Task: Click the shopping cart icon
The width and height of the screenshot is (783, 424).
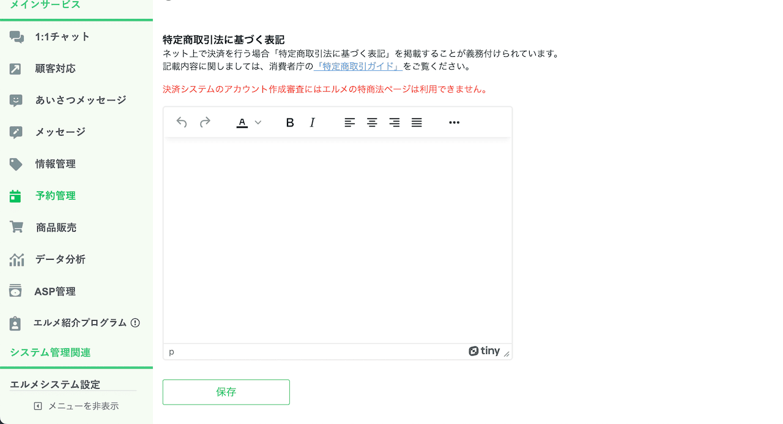Action: 17,227
